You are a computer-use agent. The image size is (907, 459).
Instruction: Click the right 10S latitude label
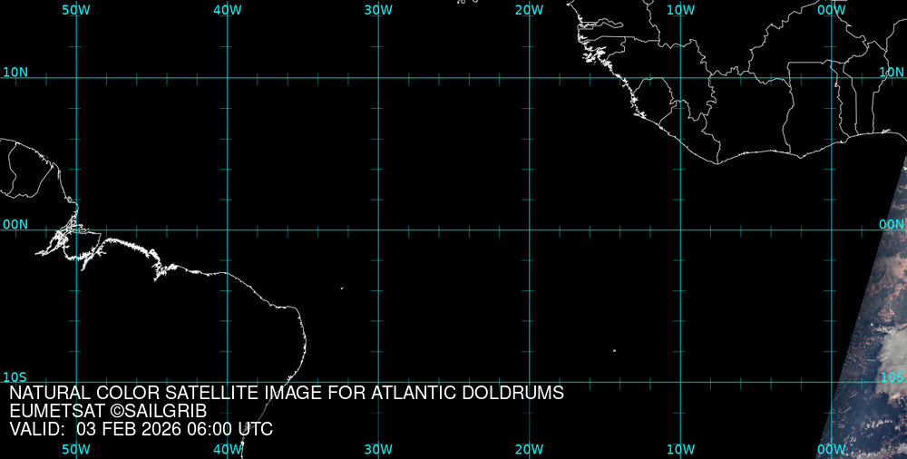tap(892, 376)
